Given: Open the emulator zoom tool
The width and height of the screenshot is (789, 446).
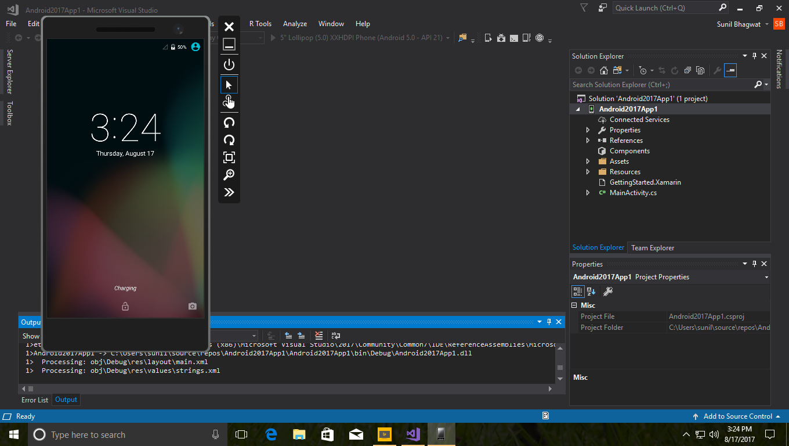Looking at the screenshot, I should pyautogui.click(x=229, y=175).
